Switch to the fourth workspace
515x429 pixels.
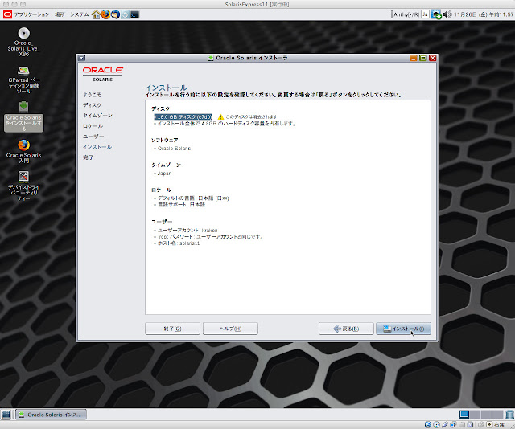[497, 415]
